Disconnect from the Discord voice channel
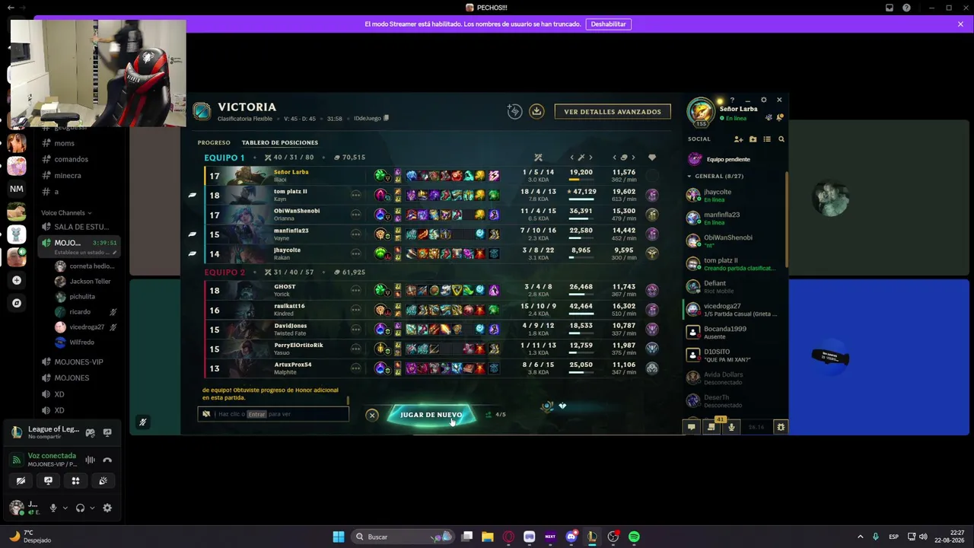Image resolution: width=974 pixels, height=548 pixels. click(107, 460)
